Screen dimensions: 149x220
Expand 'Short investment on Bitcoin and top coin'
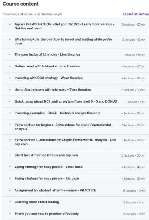click(x=10, y=155)
